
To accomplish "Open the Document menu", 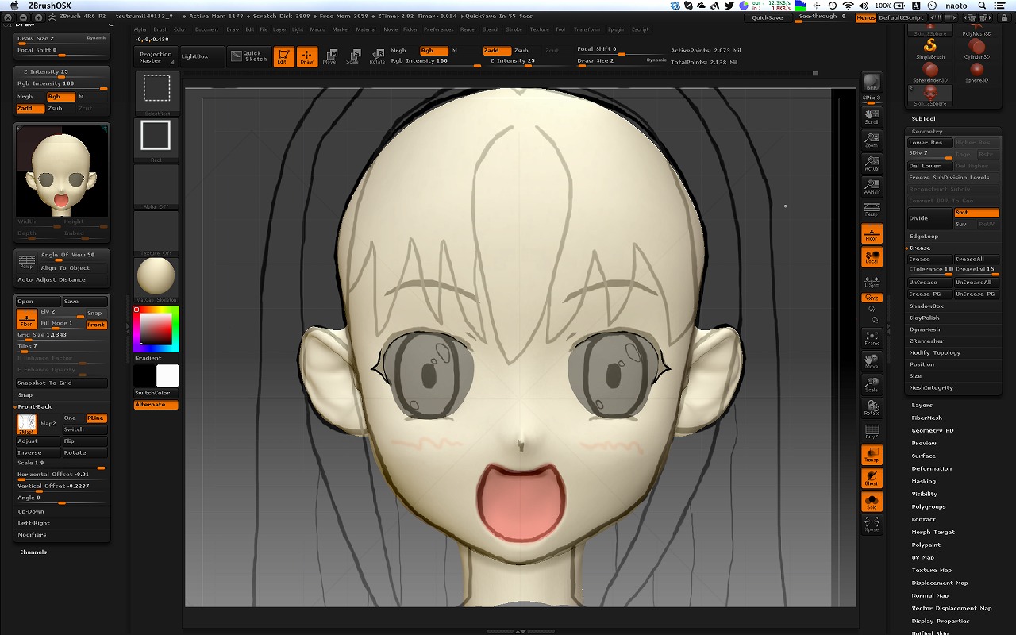I will (206, 29).
